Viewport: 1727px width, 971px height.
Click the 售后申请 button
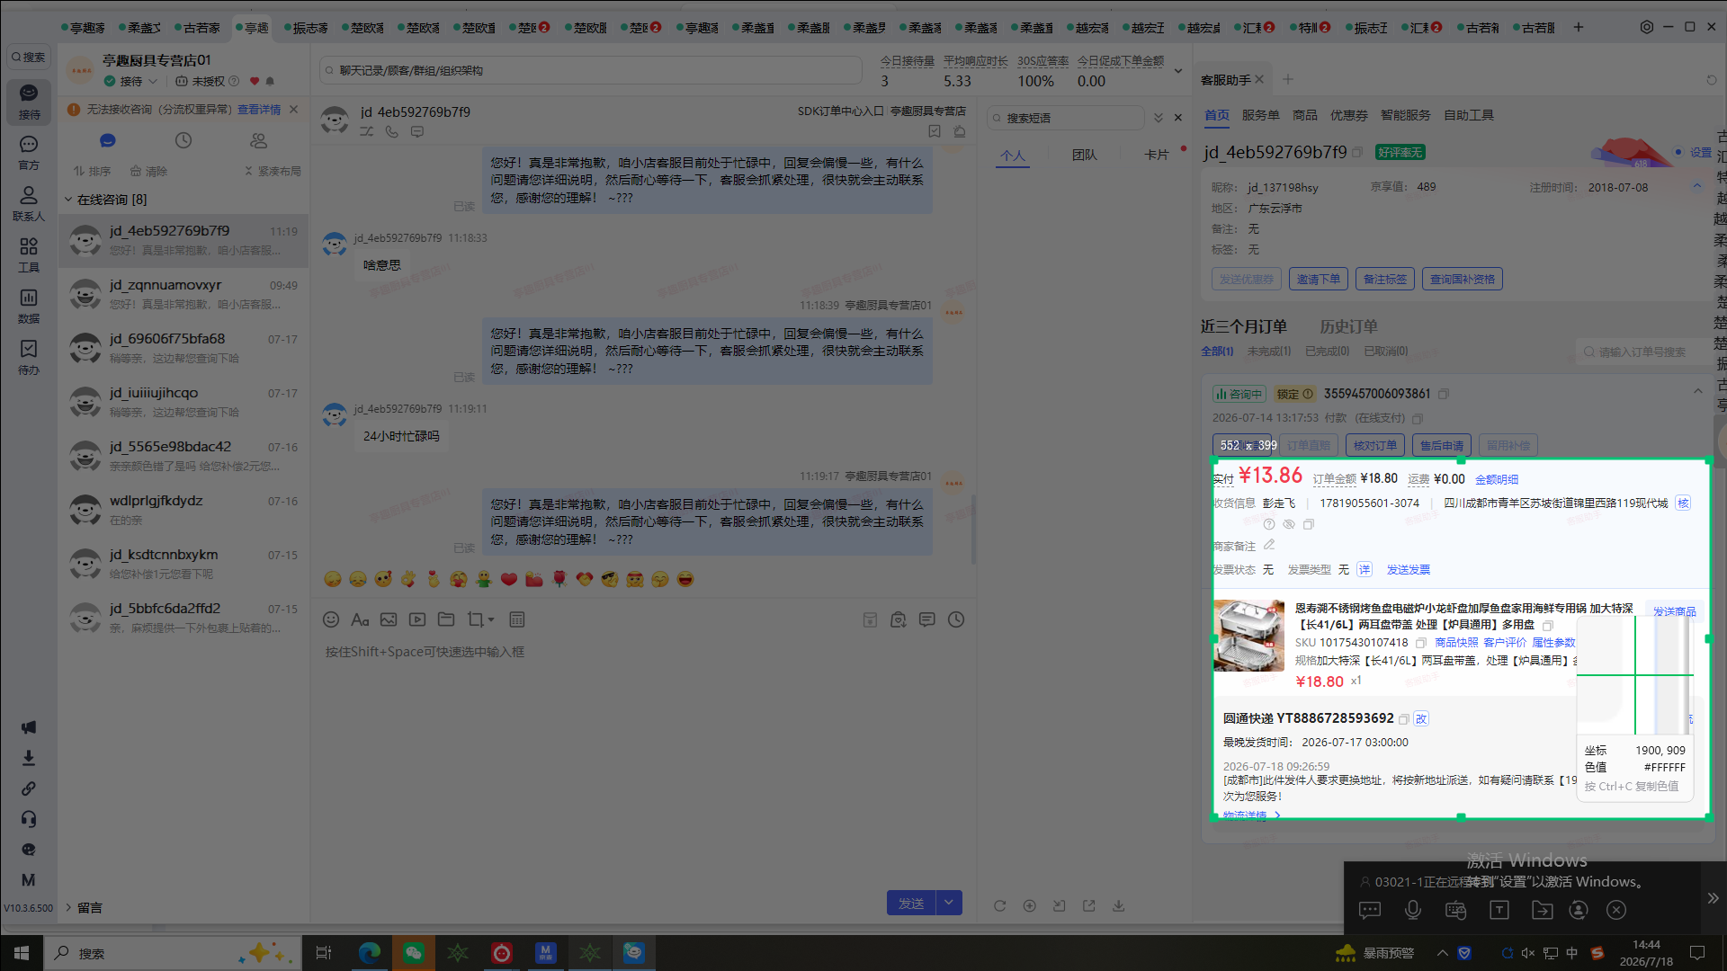pos(1442,445)
